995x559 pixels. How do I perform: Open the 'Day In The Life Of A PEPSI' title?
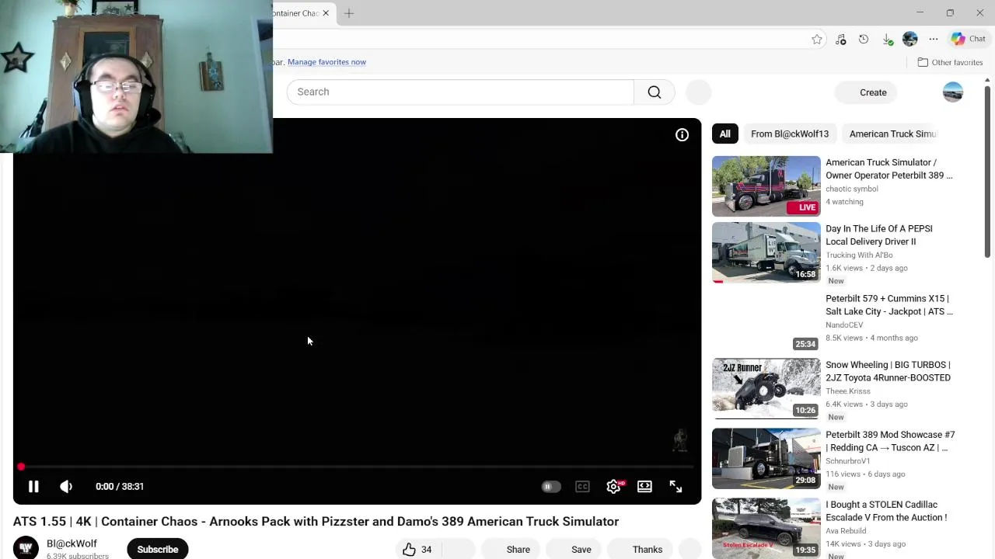point(878,235)
